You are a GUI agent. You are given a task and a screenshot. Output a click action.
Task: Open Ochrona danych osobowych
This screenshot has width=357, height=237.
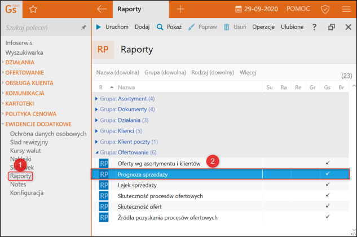[x=49, y=134]
